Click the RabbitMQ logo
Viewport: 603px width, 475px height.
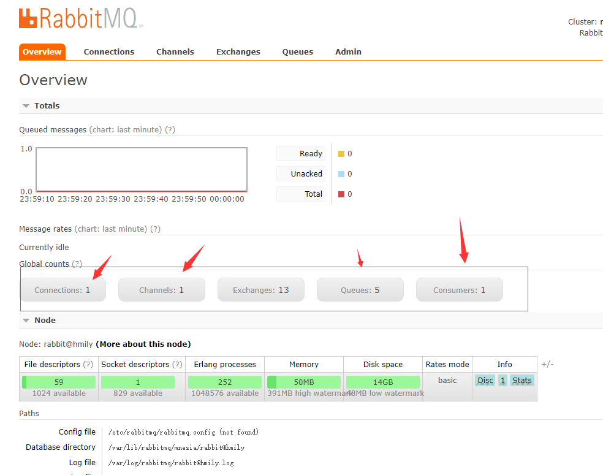(x=81, y=18)
